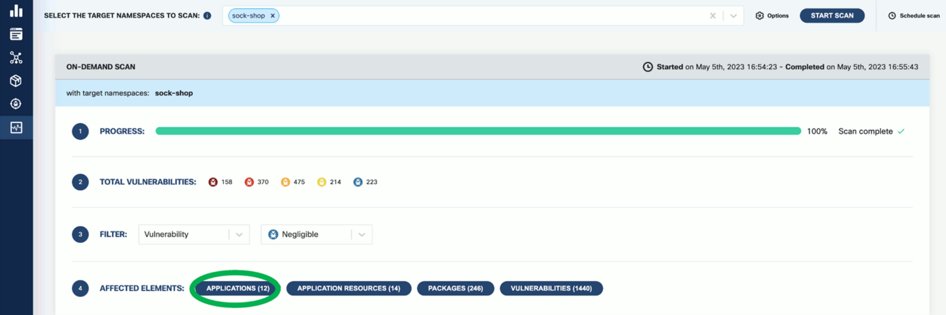Viewport: 946px width, 315px height.
Task: Click the Options gear icon
Action: click(x=759, y=16)
